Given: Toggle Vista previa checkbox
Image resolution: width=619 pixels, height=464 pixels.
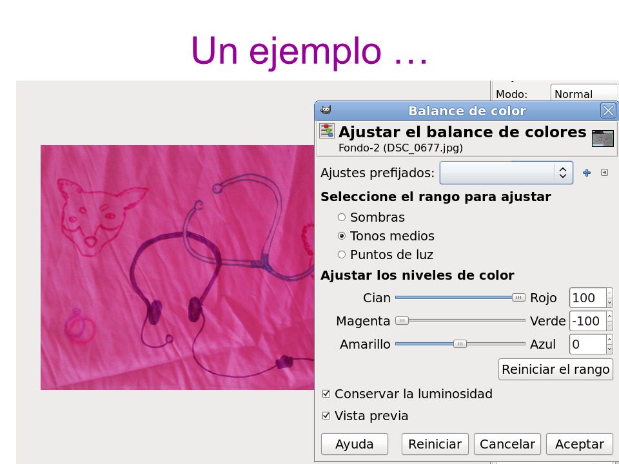Looking at the screenshot, I should coord(326,416).
